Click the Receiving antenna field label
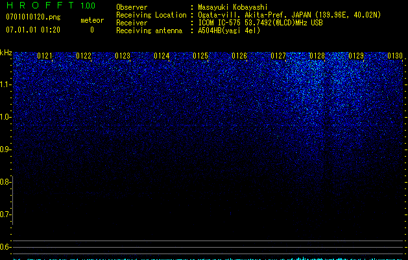Image resolution: width=408 pixels, height=260 pixels. click(149, 31)
